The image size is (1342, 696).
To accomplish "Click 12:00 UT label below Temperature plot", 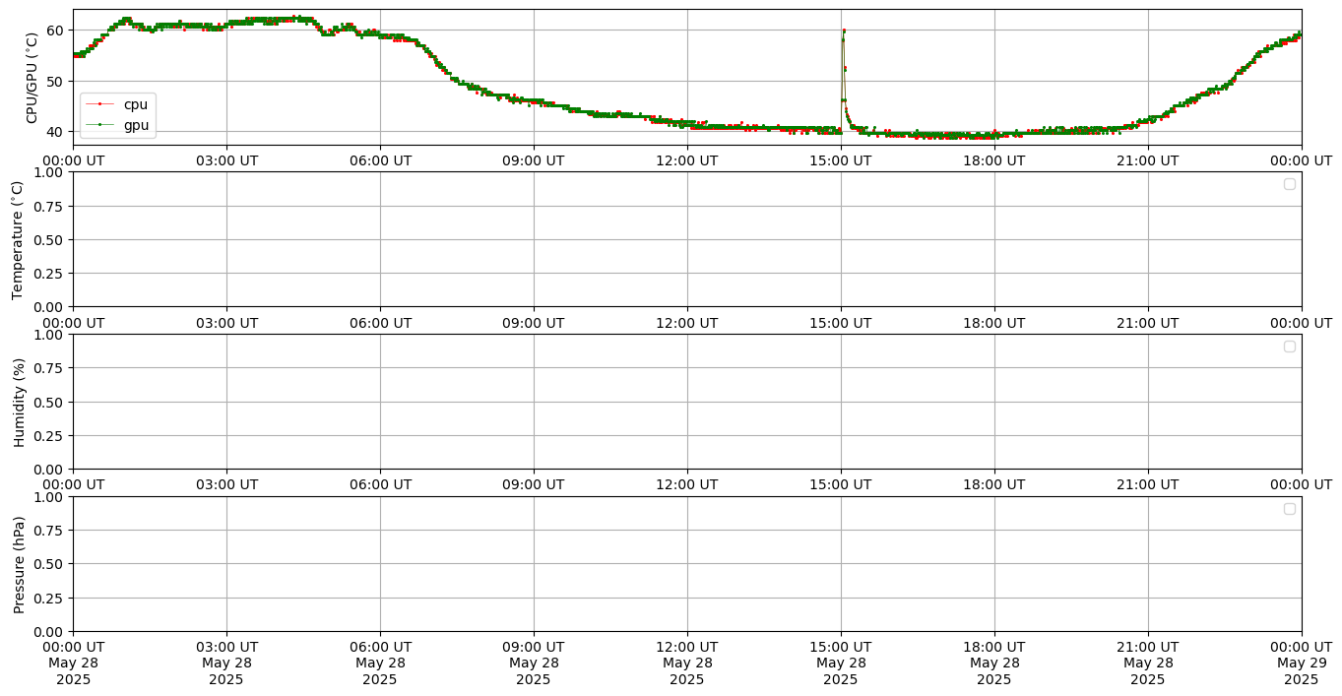I will (687, 322).
